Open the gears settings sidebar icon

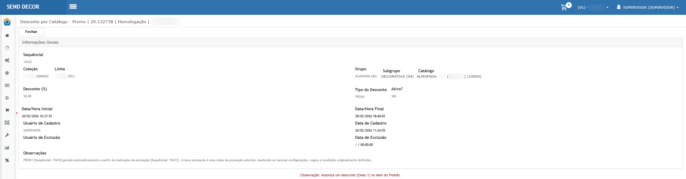pos(7,60)
